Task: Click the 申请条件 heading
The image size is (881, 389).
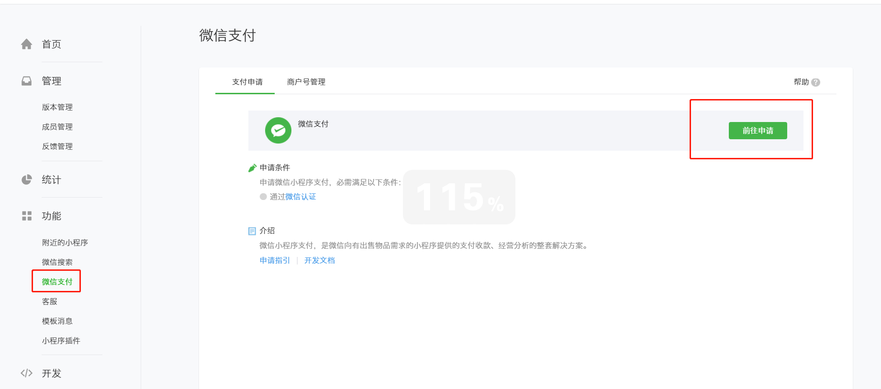Action: [x=275, y=167]
